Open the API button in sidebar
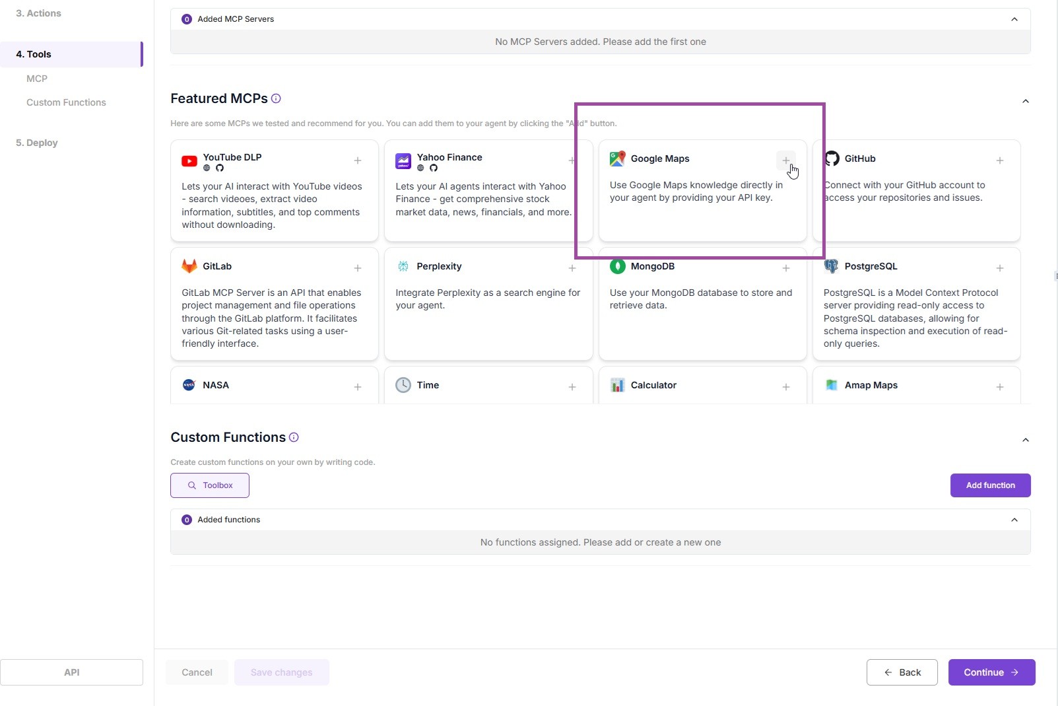 point(71,672)
